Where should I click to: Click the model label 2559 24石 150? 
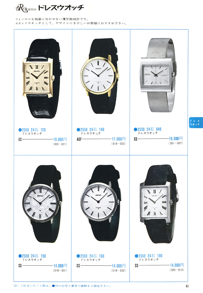pyautogui.click(x=34, y=256)
